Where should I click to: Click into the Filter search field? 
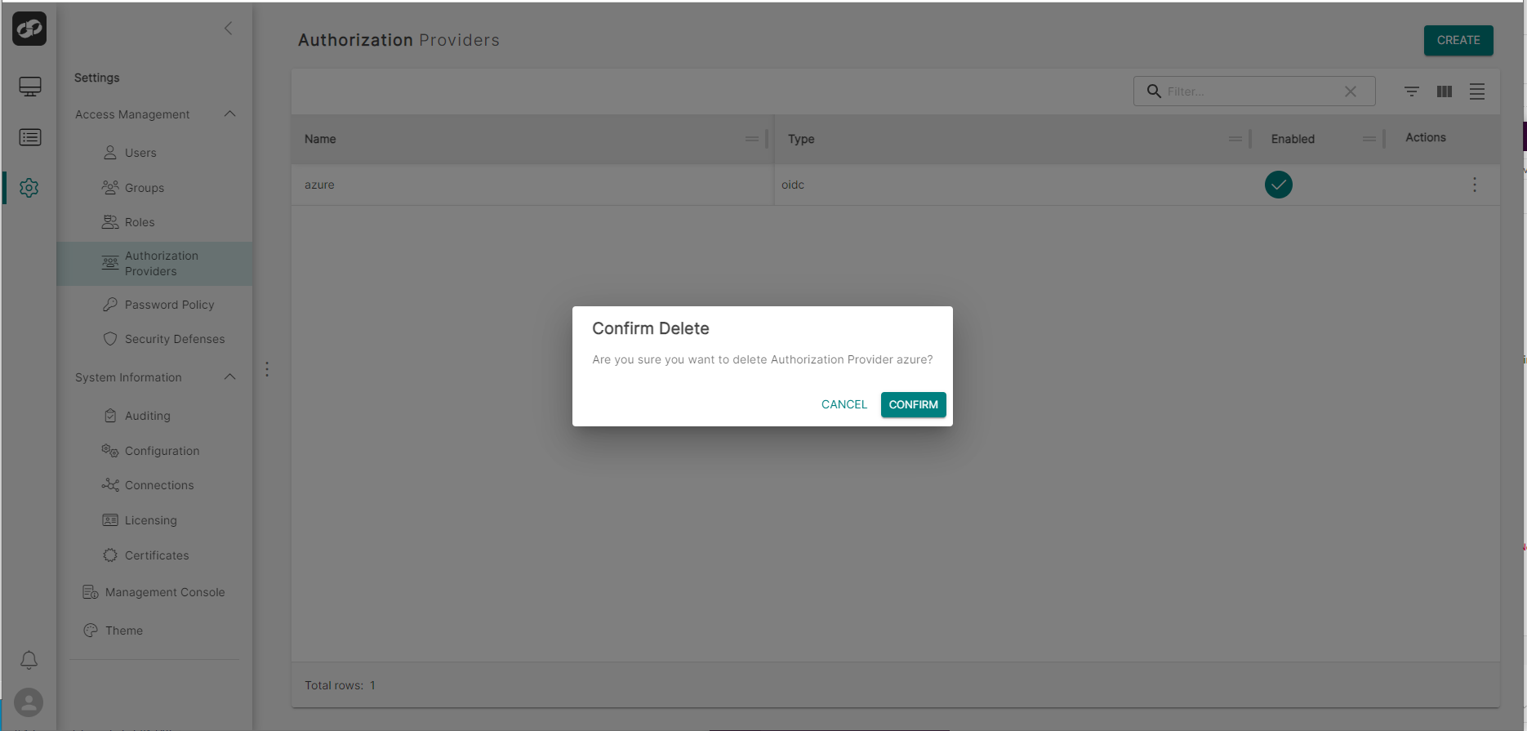point(1253,91)
